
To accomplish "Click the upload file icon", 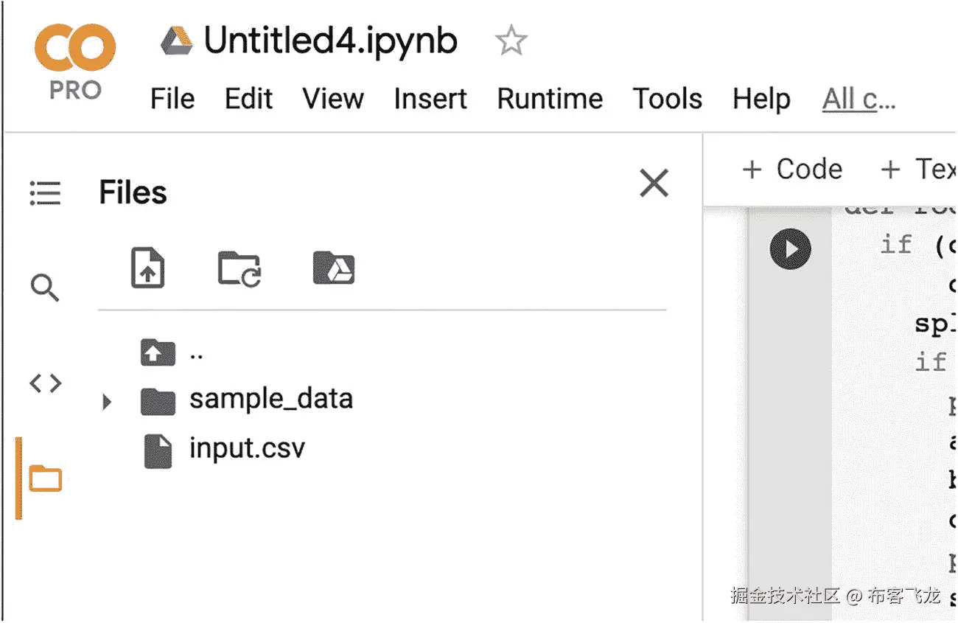I will pos(147,268).
